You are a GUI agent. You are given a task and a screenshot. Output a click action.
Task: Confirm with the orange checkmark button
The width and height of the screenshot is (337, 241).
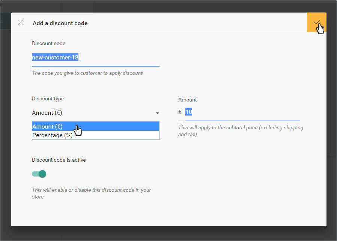pos(317,23)
